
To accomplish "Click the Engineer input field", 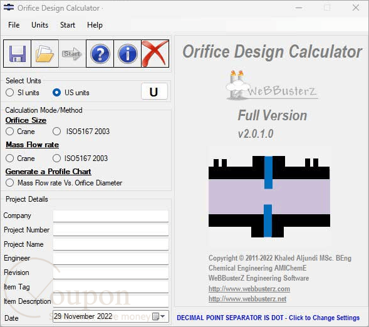I will pyautogui.click(x=111, y=259).
